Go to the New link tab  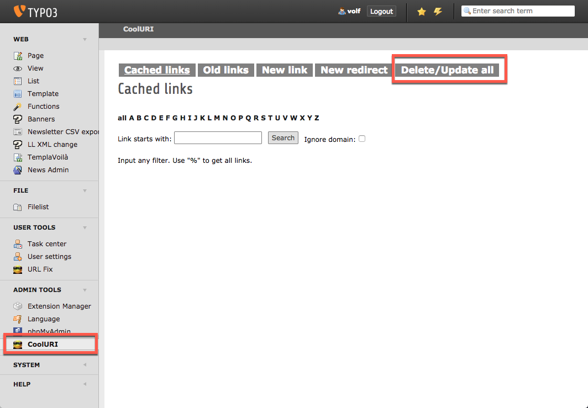(x=285, y=70)
